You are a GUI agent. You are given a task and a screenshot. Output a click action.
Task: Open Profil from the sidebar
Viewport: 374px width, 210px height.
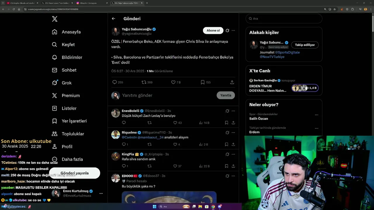point(62,147)
